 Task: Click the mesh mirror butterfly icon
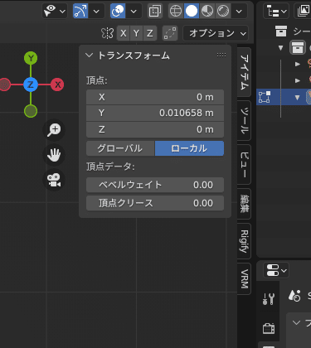tap(107, 33)
